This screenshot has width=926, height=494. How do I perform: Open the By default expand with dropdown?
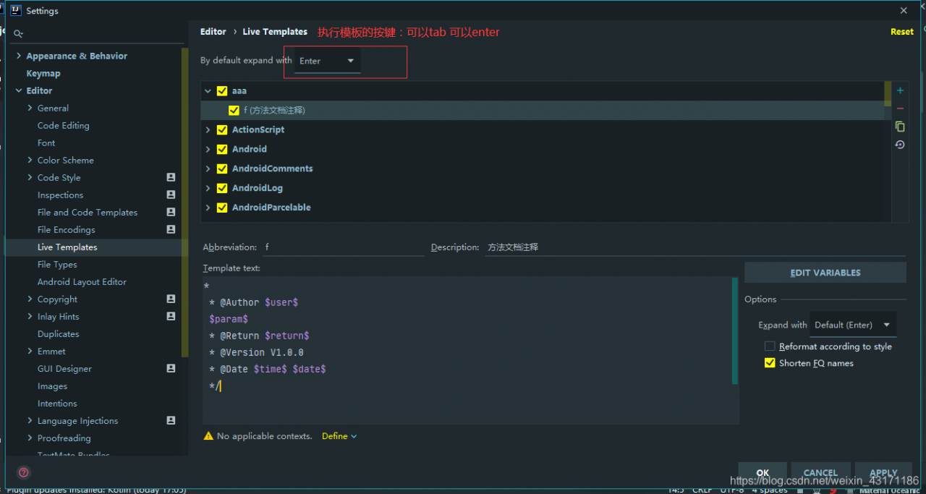click(327, 61)
